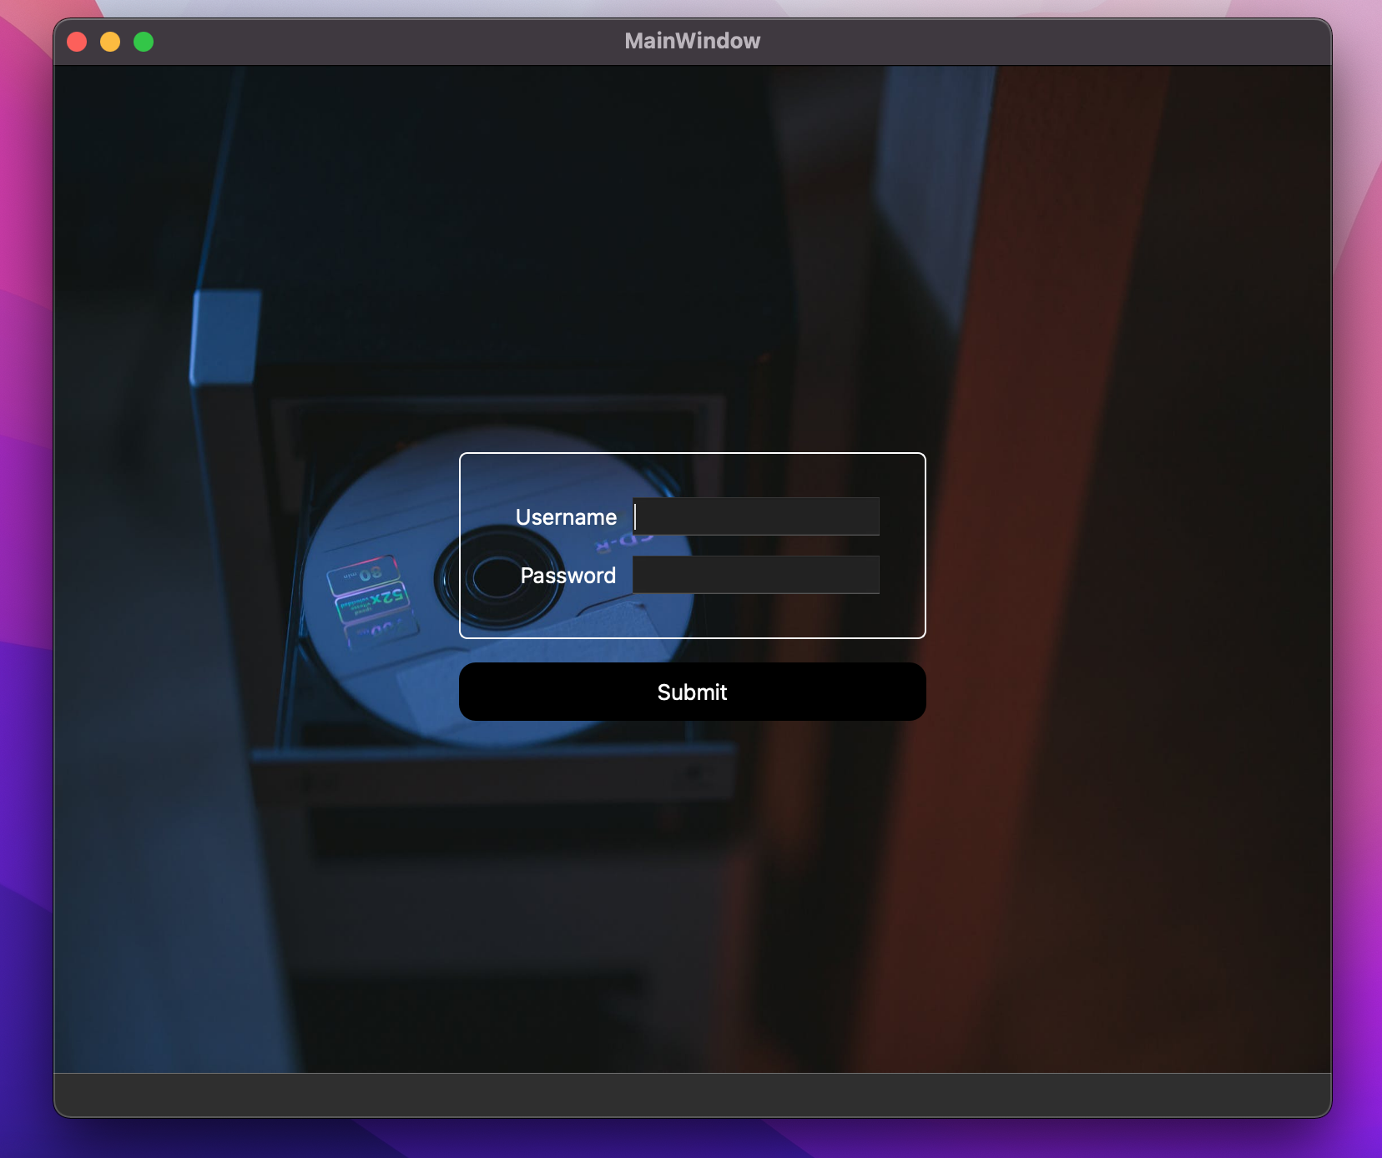Screen dimensions: 1382x1158
Task: Click the text cursor in Username field
Action: point(635,516)
